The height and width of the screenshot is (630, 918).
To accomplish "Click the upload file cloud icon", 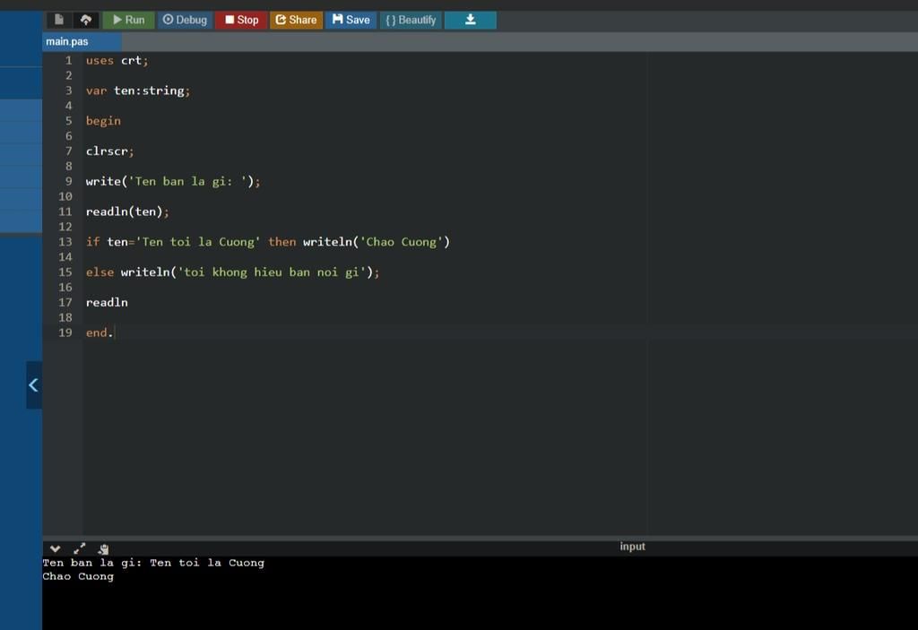I will [x=86, y=20].
